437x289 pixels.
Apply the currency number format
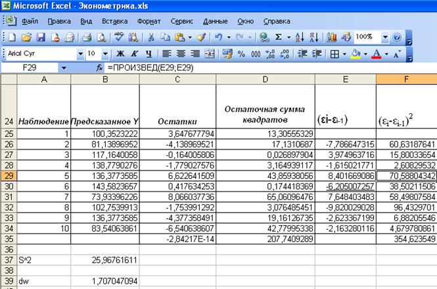pyautogui.click(x=227, y=53)
